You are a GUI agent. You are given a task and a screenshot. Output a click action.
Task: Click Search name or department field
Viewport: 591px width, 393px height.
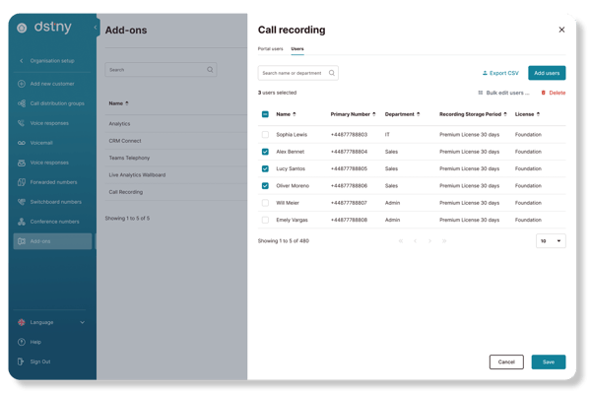pyautogui.click(x=297, y=73)
